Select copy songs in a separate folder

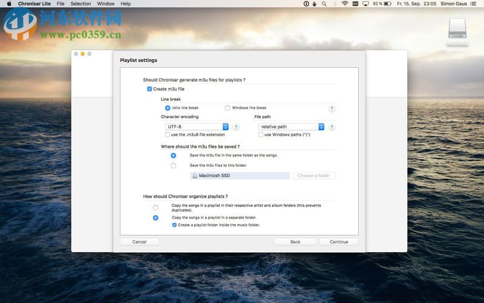click(155, 218)
